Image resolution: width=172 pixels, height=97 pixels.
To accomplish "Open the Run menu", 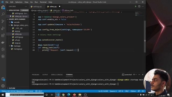I will [36, 2].
